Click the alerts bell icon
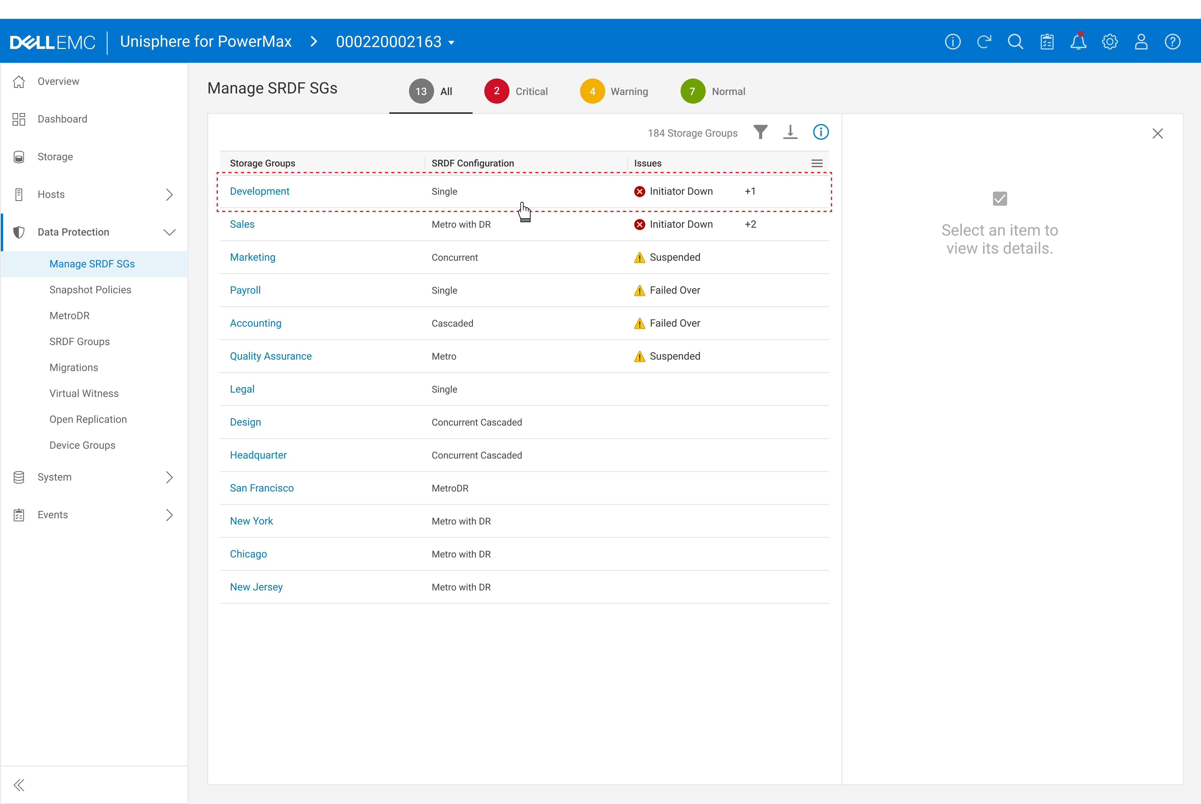The width and height of the screenshot is (1201, 804). tap(1079, 42)
